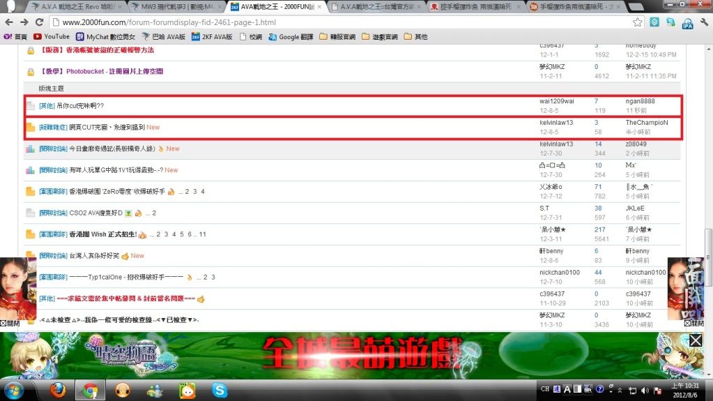Bookmark this page with the star icon
This screenshot has height=401, width=713.
point(637,22)
